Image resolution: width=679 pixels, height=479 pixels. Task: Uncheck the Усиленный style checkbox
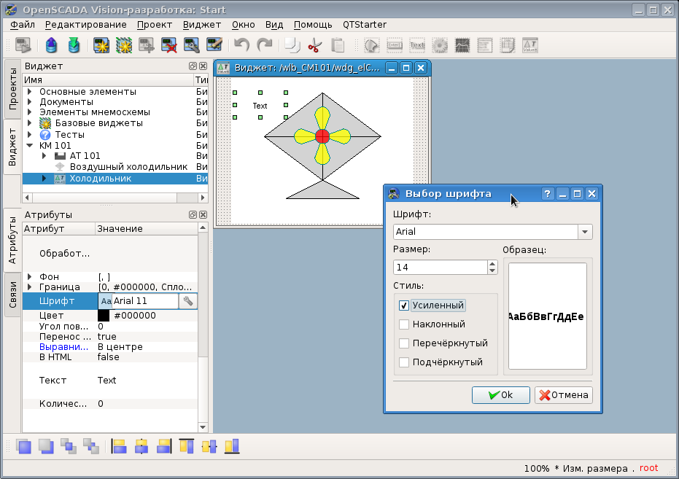point(404,305)
